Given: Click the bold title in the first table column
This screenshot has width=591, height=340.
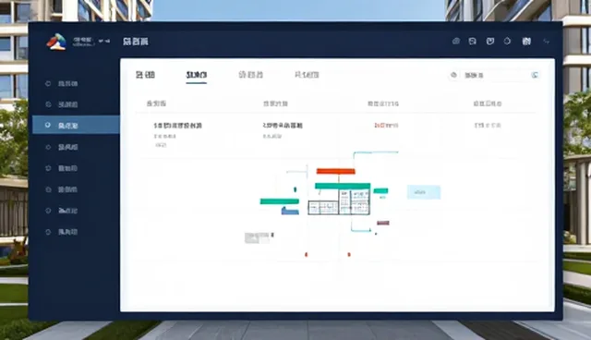Looking at the screenshot, I should (178, 126).
